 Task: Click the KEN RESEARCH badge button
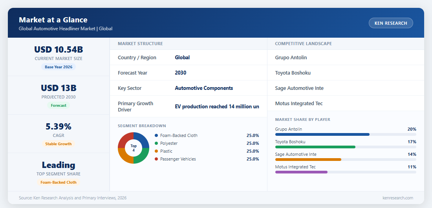pyautogui.click(x=391, y=23)
